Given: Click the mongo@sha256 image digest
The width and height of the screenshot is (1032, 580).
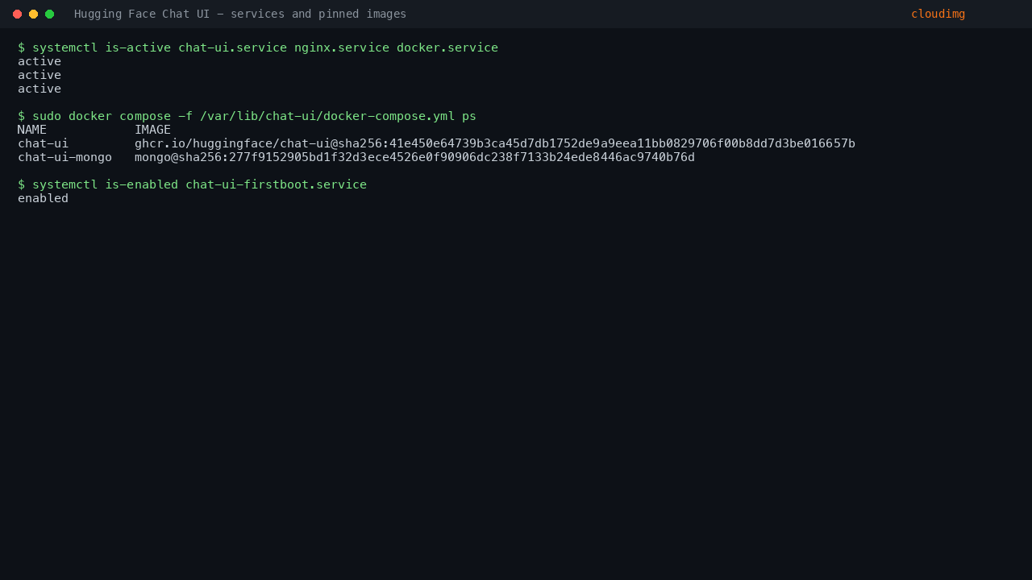Looking at the screenshot, I should [x=414, y=157].
